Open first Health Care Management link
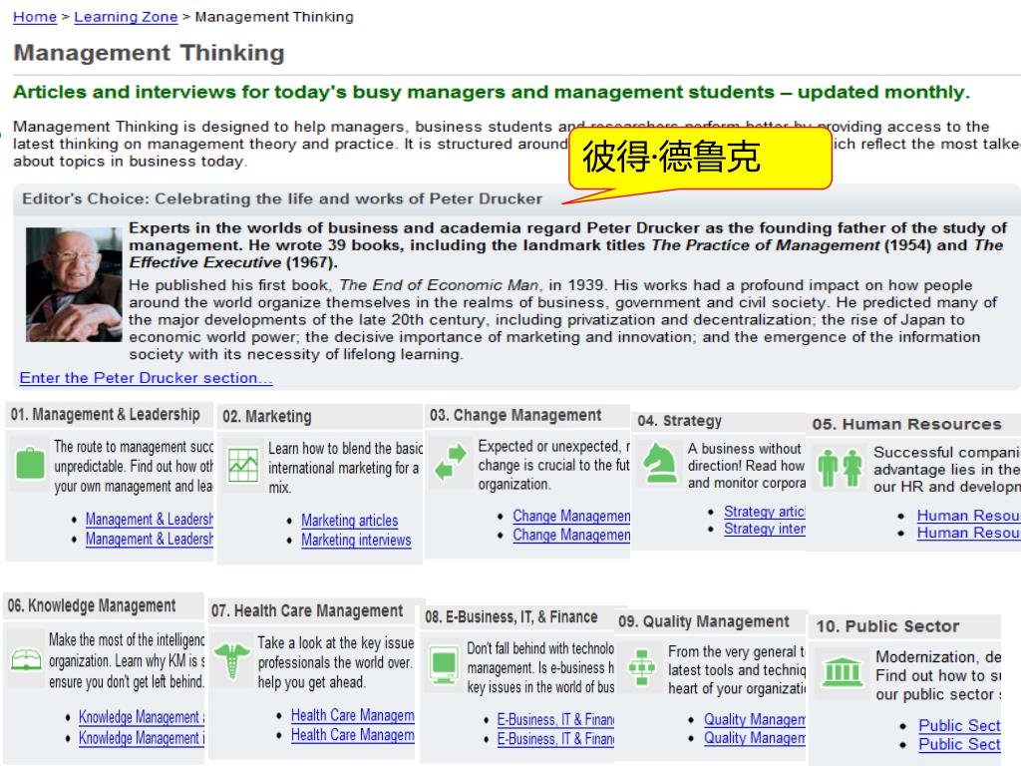The width and height of the screenshot is (1021, 766). (352, 715)
